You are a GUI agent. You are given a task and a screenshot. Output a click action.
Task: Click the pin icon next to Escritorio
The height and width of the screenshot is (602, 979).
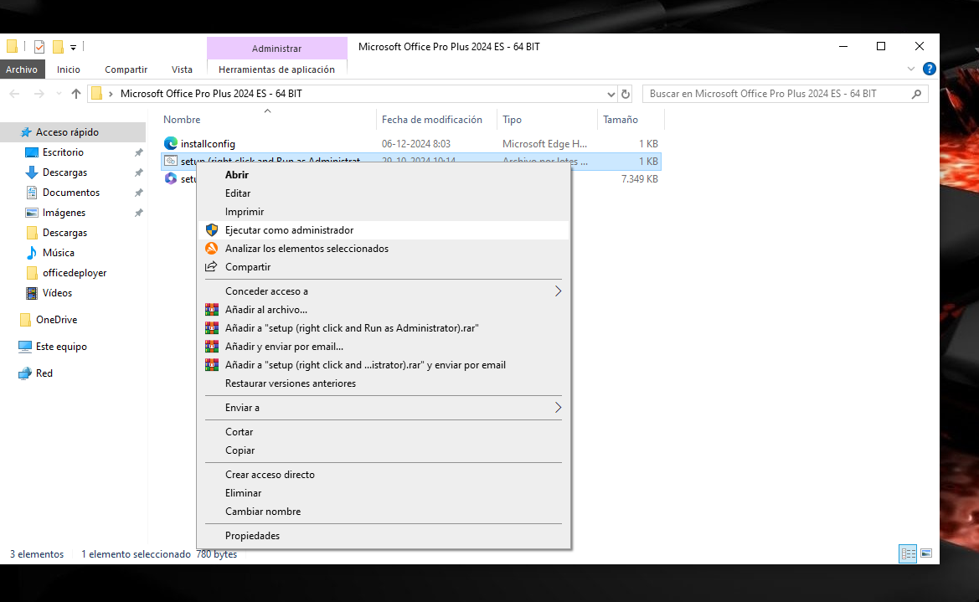(139, 152)
